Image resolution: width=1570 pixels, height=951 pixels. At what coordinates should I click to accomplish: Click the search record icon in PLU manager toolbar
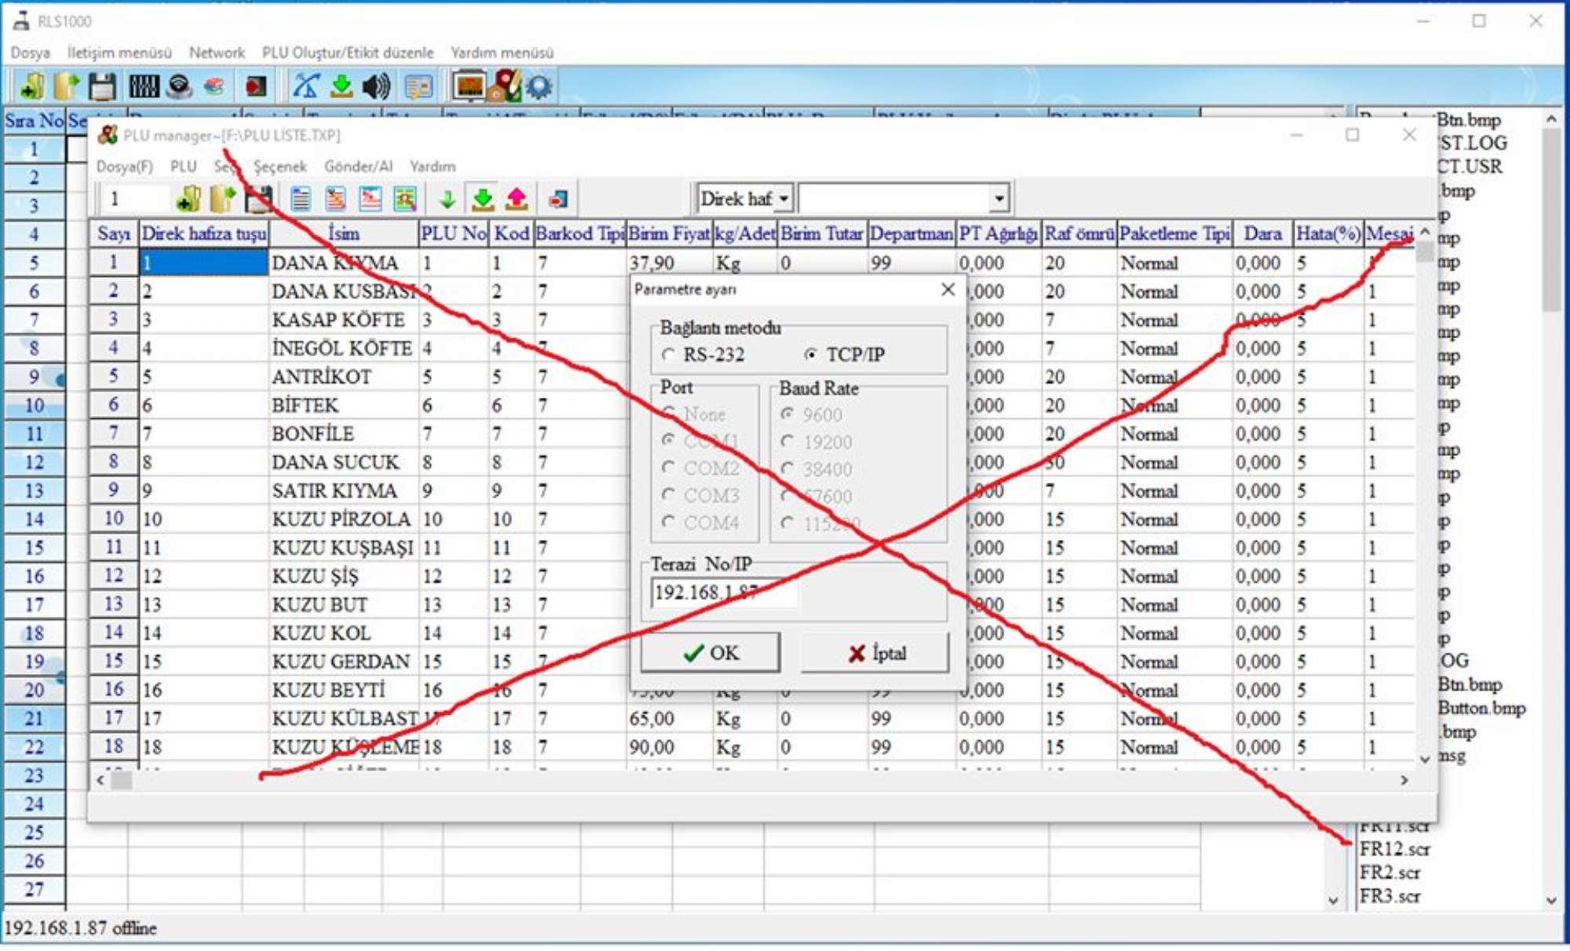coord(404,199)
